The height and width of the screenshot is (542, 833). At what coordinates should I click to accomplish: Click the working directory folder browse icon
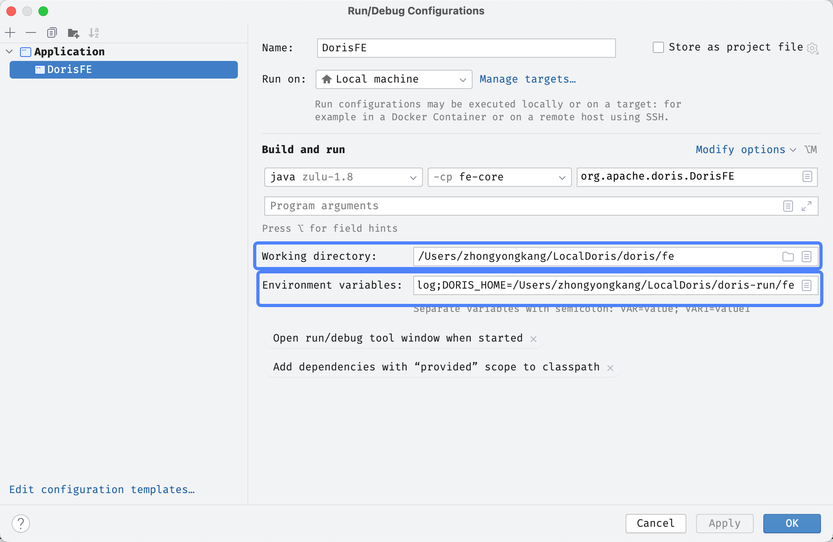[788, 255]
